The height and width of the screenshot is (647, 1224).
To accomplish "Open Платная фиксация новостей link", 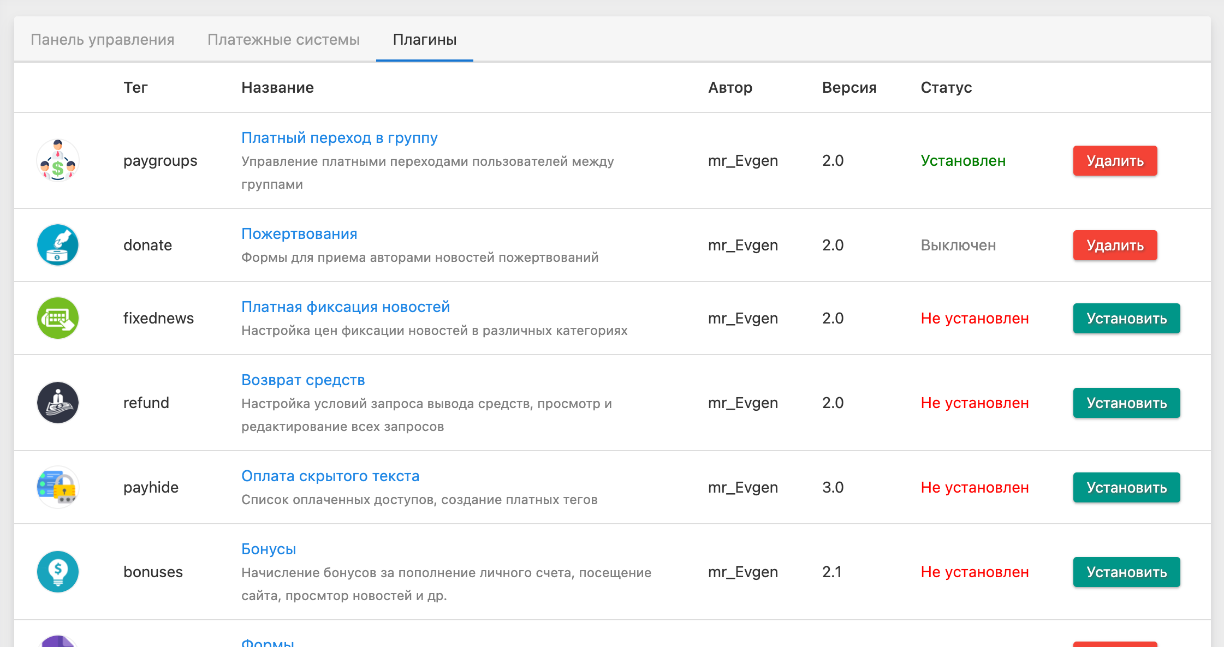I will point(346,307).
